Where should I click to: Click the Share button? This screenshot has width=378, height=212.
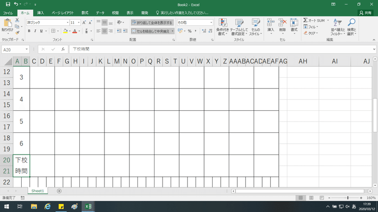[x=365, y=13]
